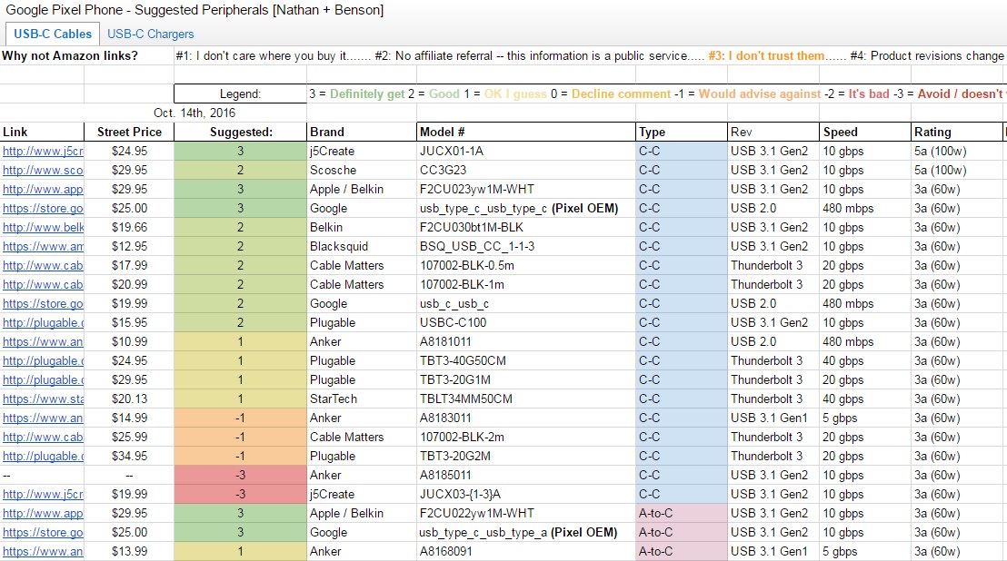Open the link for j5Create JUCX01-1A

coord(43,152)
